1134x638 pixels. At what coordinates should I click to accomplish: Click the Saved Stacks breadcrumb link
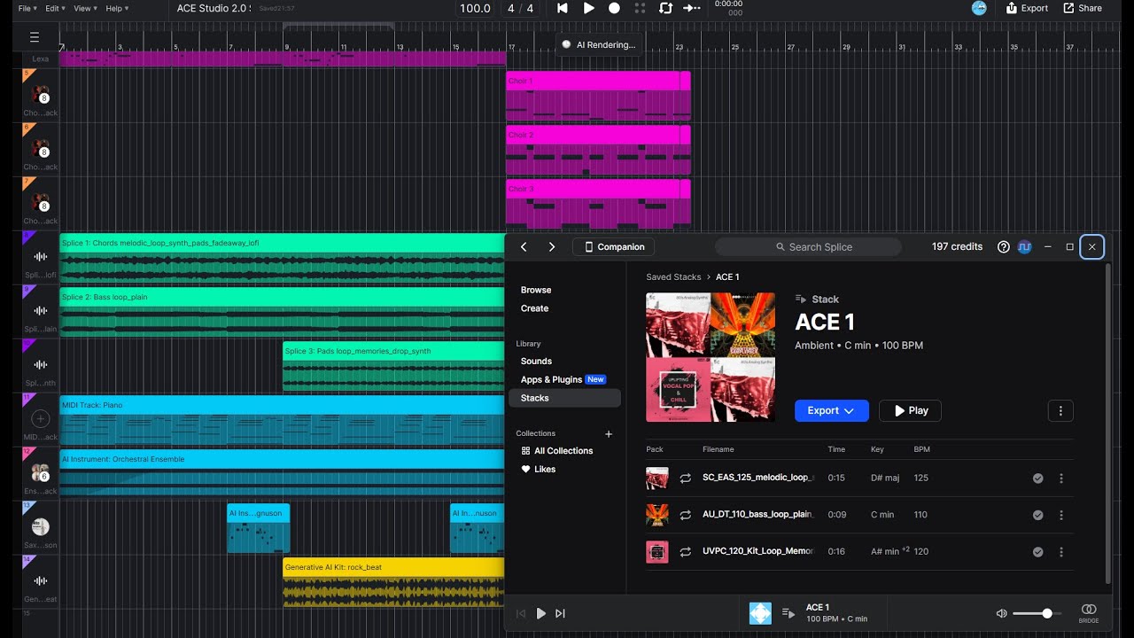(673, 277)
